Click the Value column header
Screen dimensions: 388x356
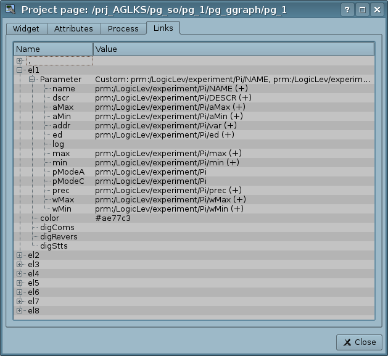click(x=233, y=49)
